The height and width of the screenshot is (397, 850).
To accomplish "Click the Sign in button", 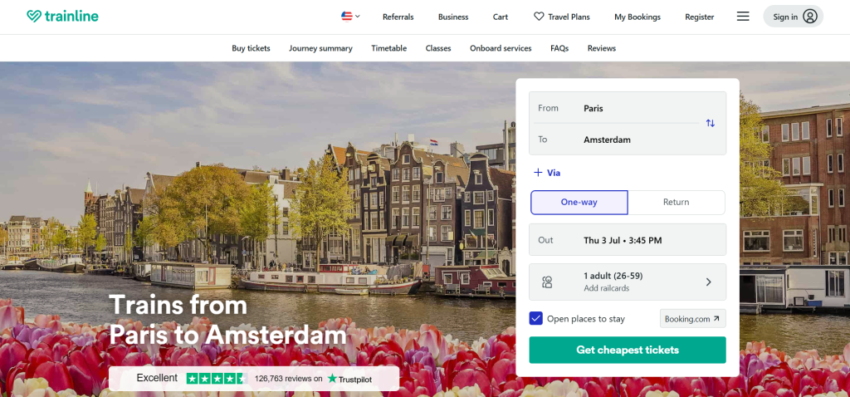I will [x=793, y=17].
